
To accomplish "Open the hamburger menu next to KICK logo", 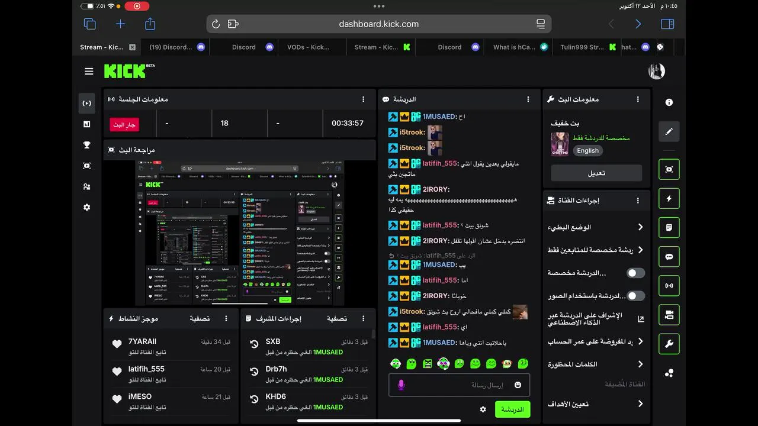I will [x=89, y=72].
